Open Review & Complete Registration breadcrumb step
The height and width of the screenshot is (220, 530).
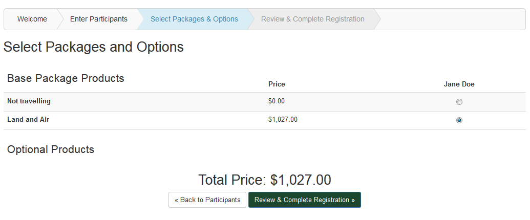click(x=313, y=19)
